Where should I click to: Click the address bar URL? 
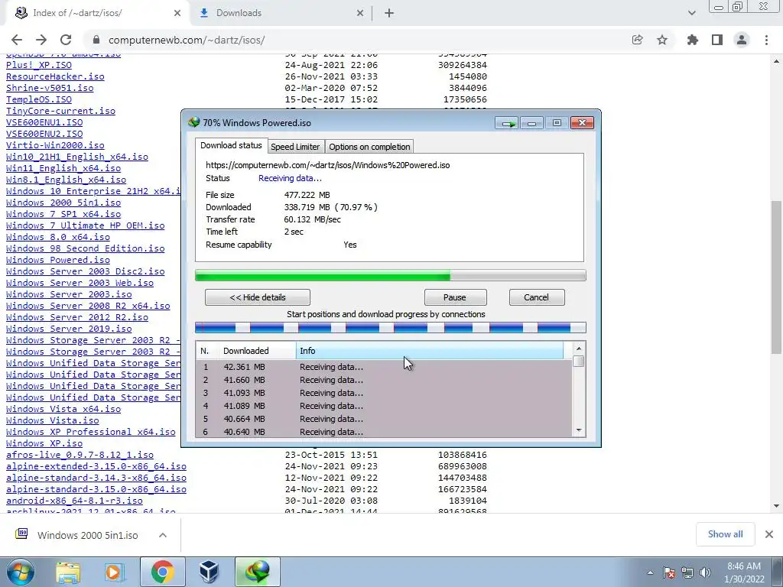(x=187, y=40)
